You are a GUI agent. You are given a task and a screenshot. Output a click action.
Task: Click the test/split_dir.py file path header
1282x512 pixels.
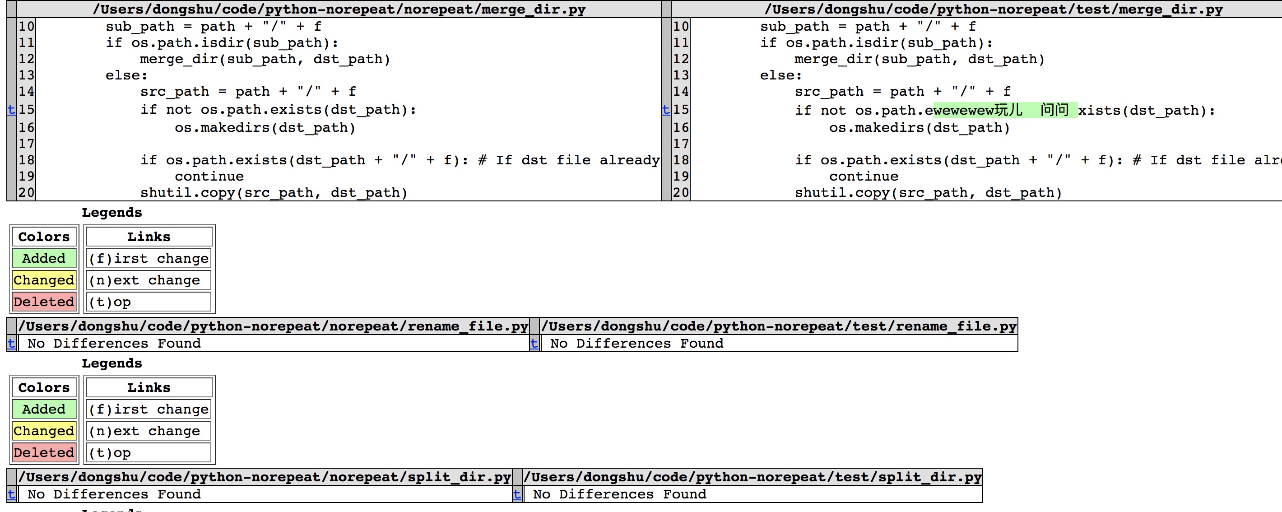click(752, 477)
